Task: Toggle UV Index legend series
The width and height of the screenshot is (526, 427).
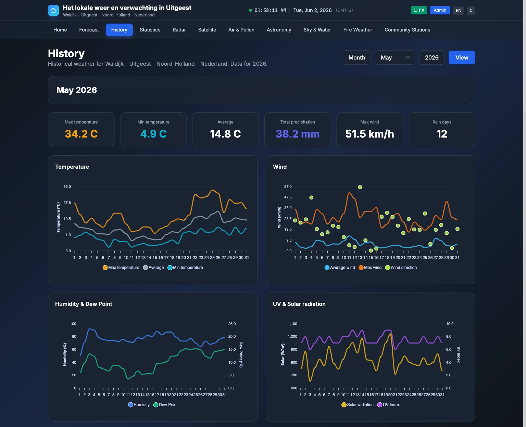Action: [x=388, y=405]
